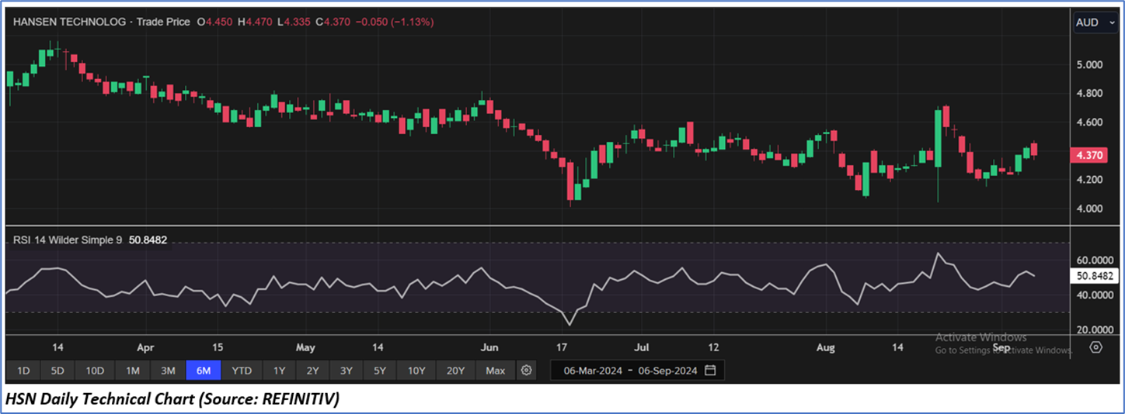Click the calendar icon in date range

click(x=710, y=371)
